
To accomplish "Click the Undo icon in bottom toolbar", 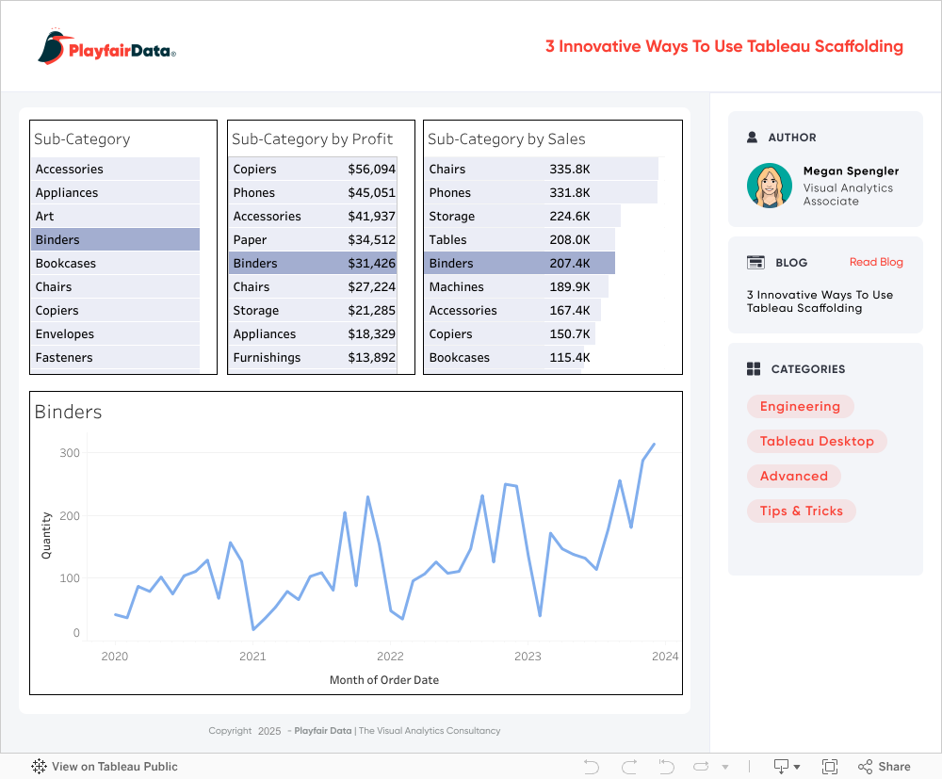I will 592,767.
